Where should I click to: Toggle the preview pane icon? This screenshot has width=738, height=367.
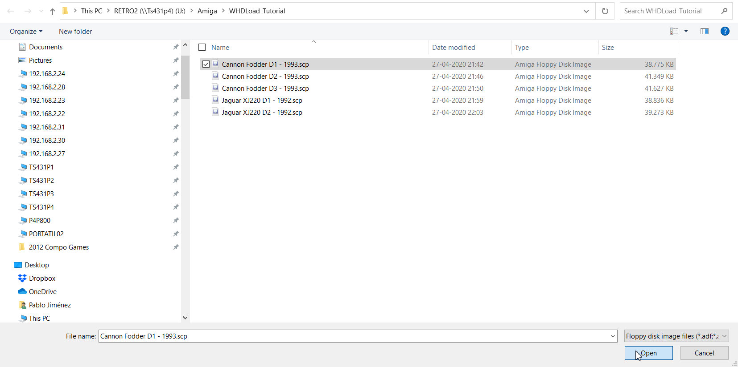click(705, 31)
